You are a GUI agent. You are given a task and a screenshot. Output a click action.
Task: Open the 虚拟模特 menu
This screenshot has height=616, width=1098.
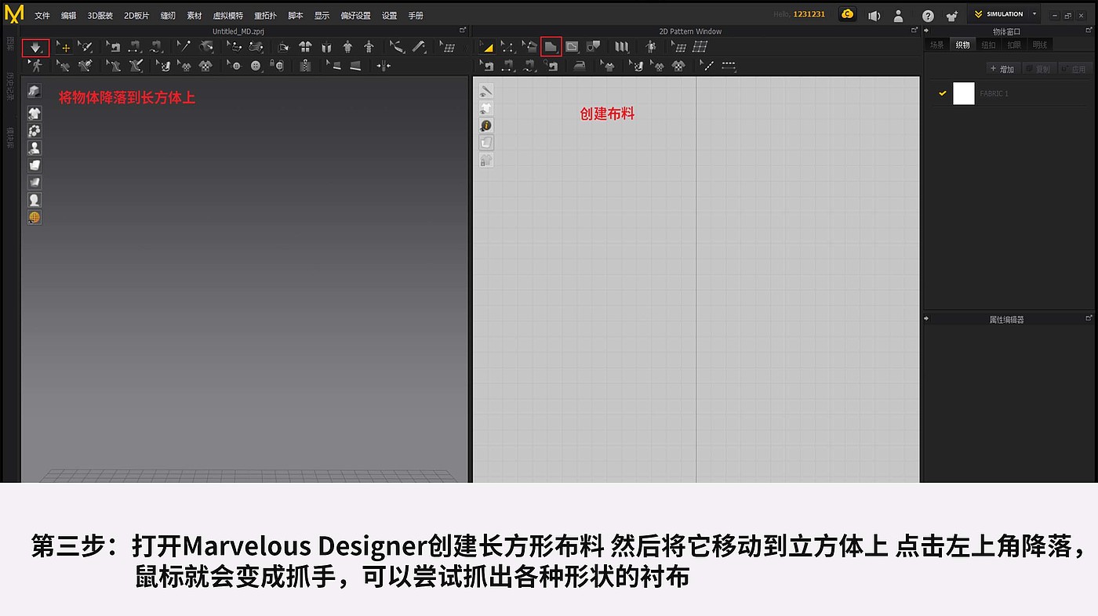(x=228, y=16)
